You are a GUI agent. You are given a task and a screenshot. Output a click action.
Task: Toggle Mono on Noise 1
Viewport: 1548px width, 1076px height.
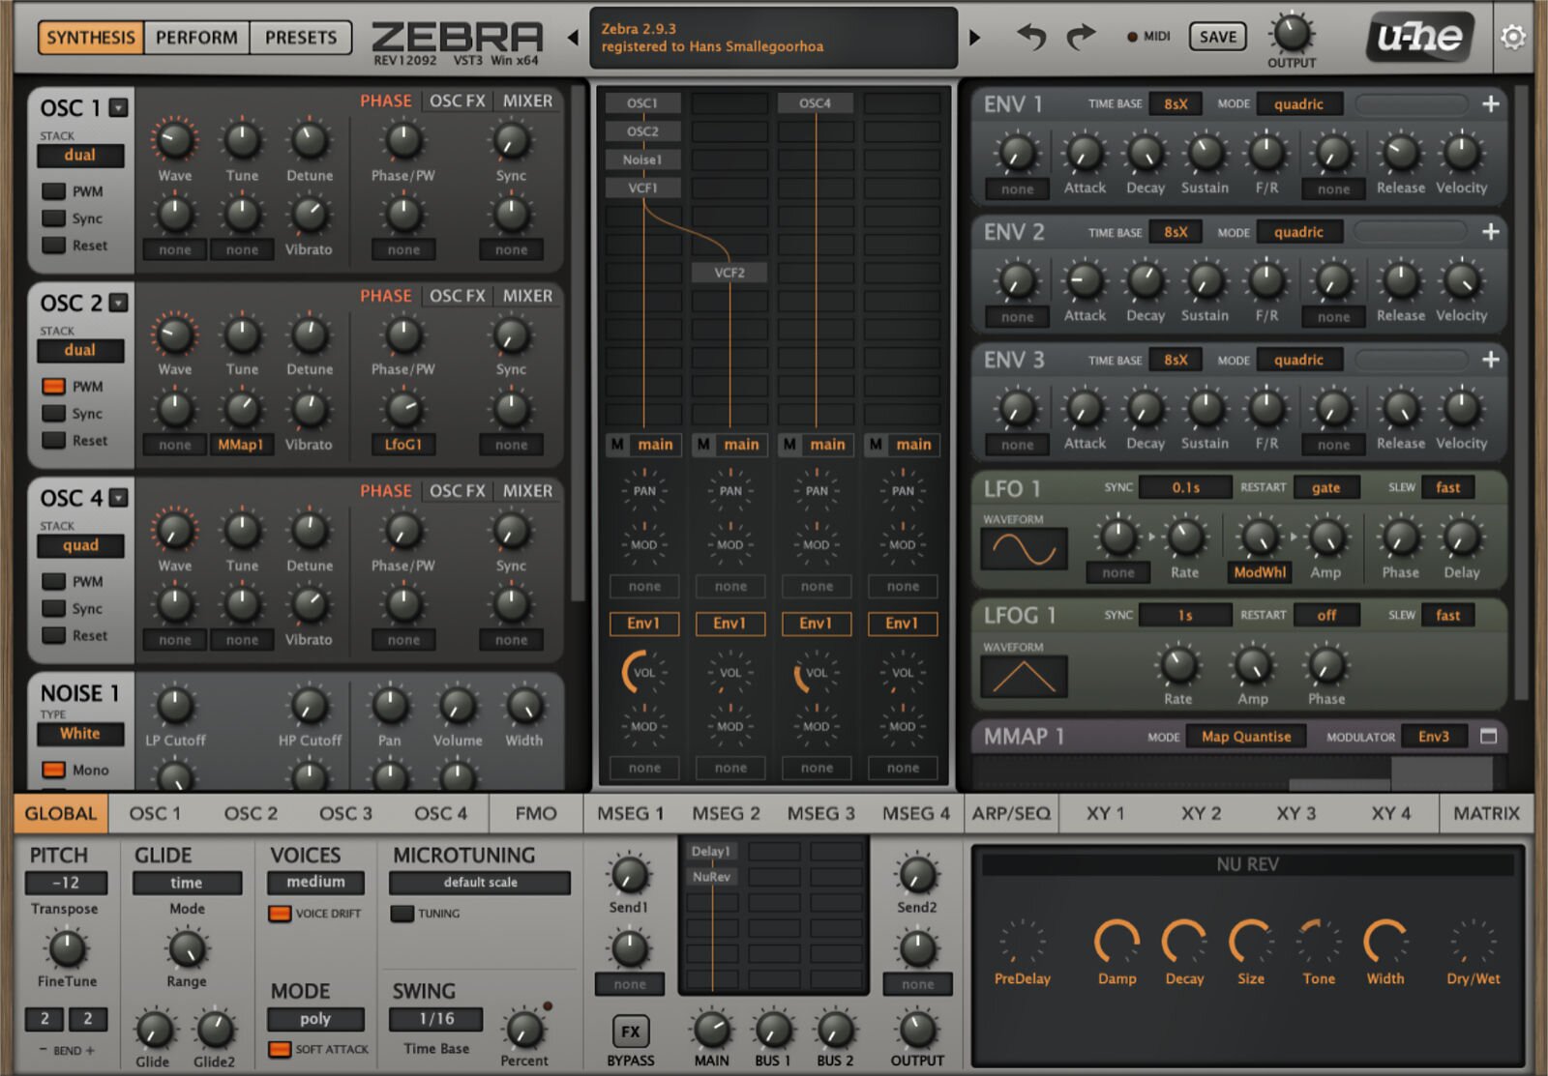pos(54,771)
